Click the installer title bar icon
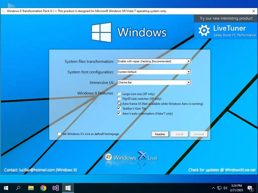 tap(4, 11)
